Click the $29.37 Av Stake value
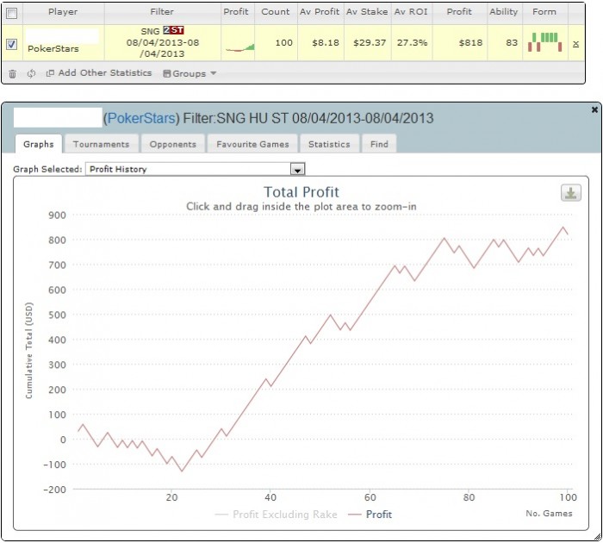Screen dimensions: 603x543 370,43
